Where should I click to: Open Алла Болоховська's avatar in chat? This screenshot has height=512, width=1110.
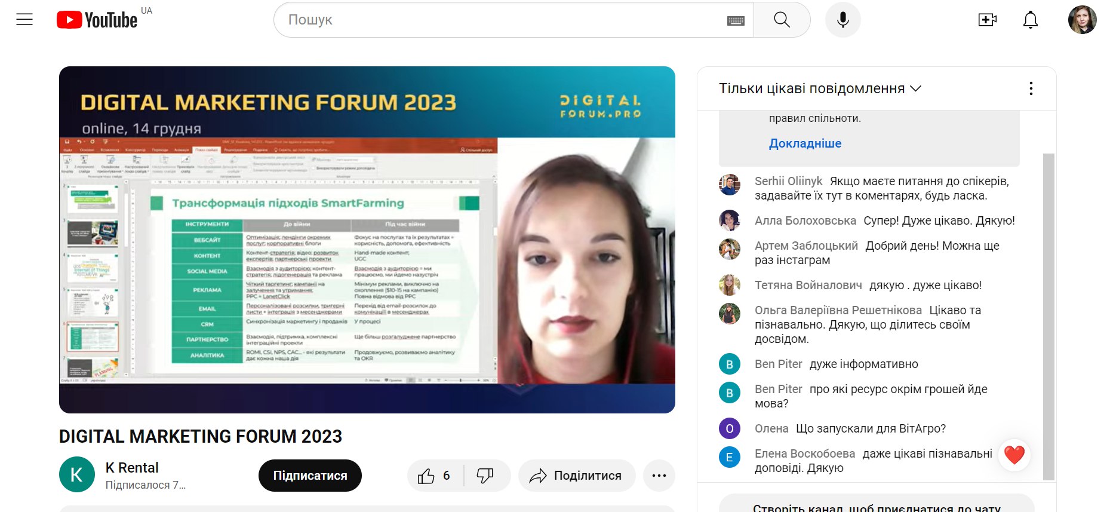point(729,220)
